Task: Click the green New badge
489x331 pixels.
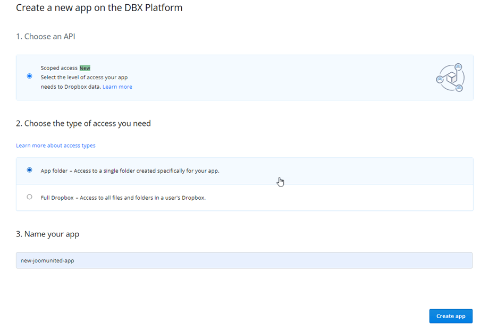Action: click(85, 68)
